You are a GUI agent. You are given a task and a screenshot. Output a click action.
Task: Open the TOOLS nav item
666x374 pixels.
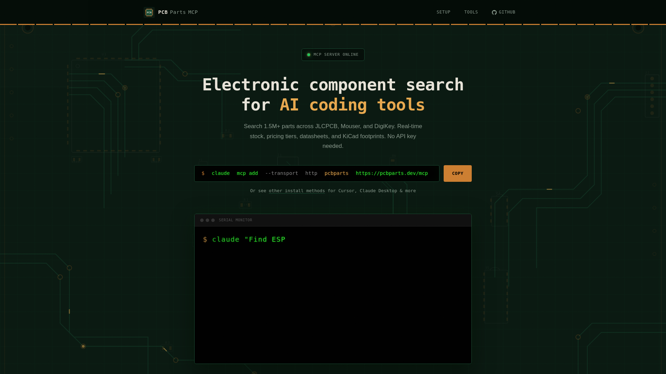pyautogui.click(x=471, y=12)
